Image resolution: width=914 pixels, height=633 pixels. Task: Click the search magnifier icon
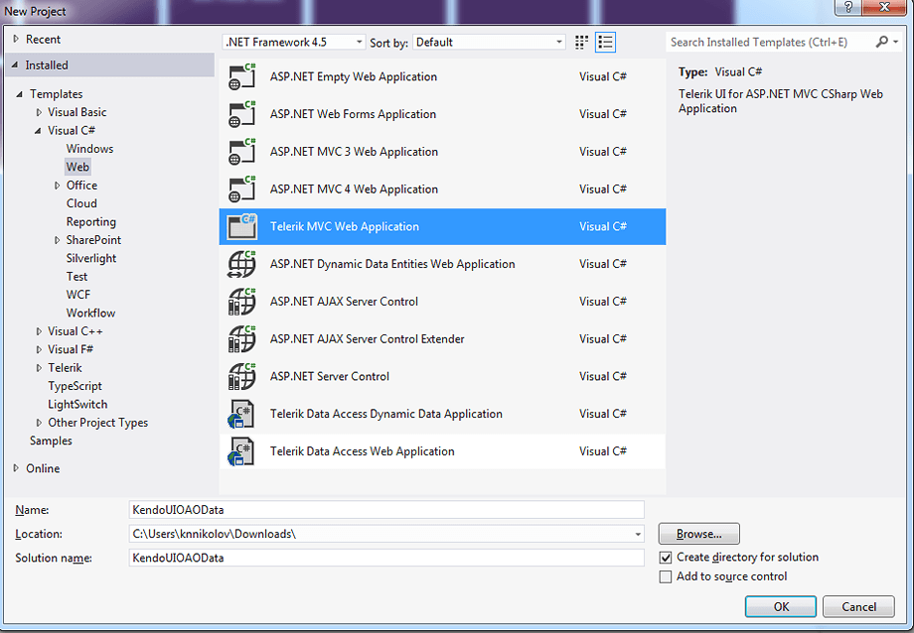[x=881, y=42]
